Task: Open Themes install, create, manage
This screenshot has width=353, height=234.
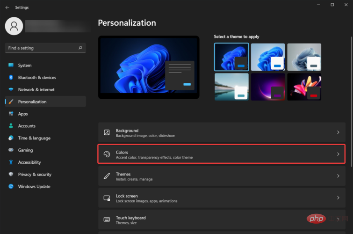Action: pyautogui.click(x=222, y=176)
